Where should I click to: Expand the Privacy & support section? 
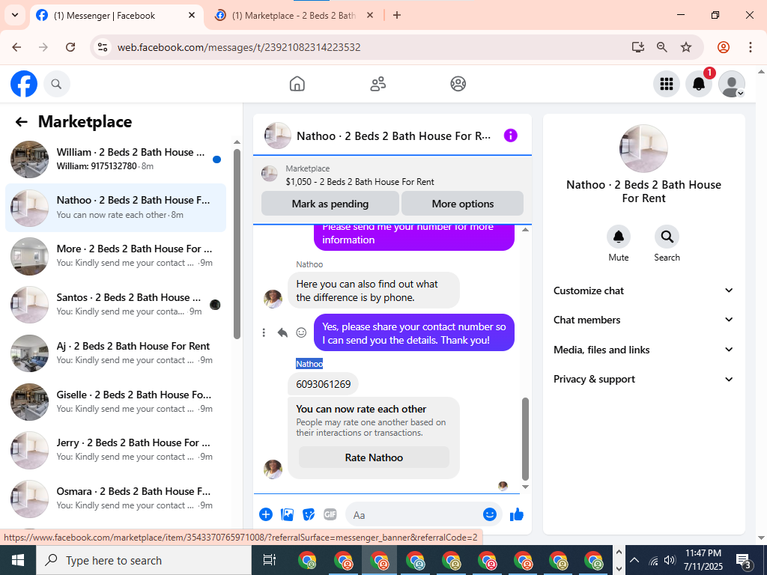tap(643, 379)
